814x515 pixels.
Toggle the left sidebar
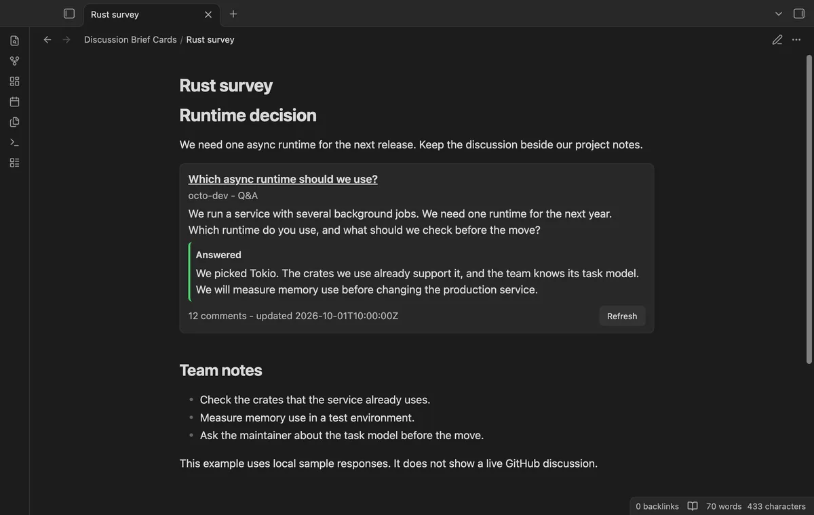[69, 14]
